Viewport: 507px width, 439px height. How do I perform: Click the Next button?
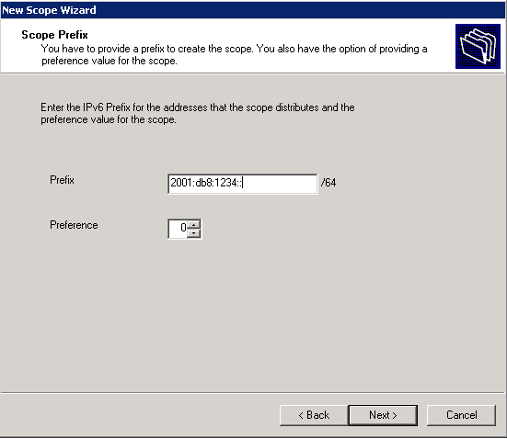point(383,415)
